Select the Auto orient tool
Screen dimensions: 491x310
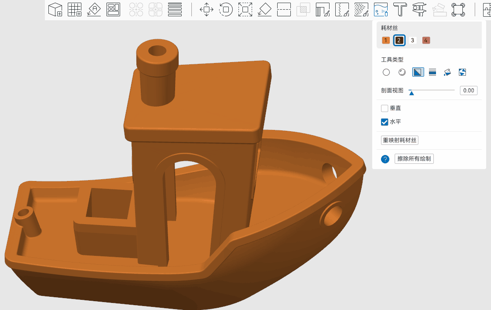click(94, 9)
